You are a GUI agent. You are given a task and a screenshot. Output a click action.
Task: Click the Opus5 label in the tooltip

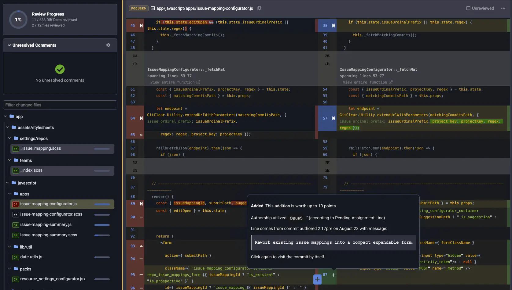pyautogui.click(x=296, y=218)
